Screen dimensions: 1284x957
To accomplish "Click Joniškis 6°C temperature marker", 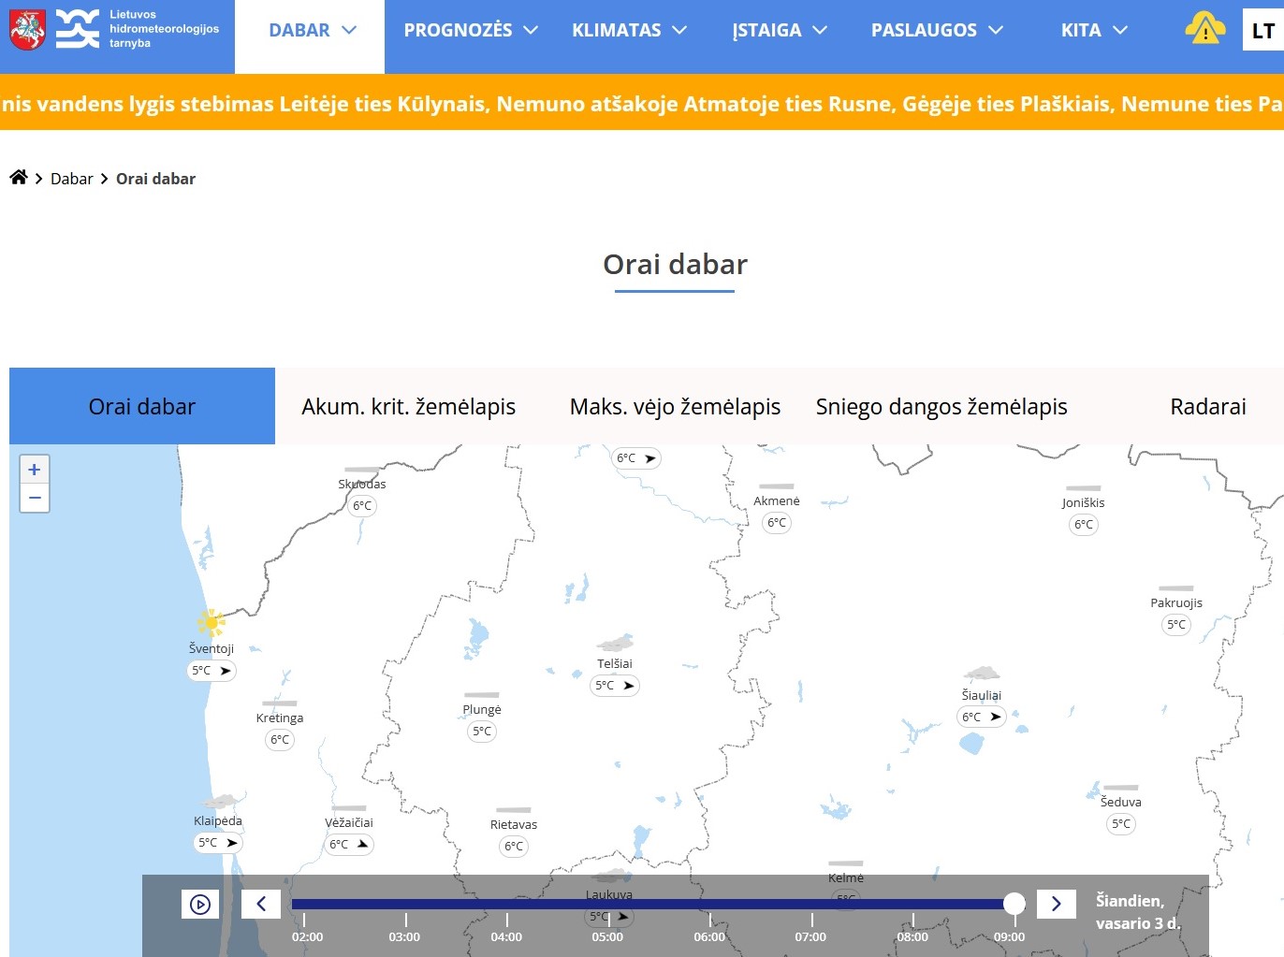I will (x=1084, y=525).
